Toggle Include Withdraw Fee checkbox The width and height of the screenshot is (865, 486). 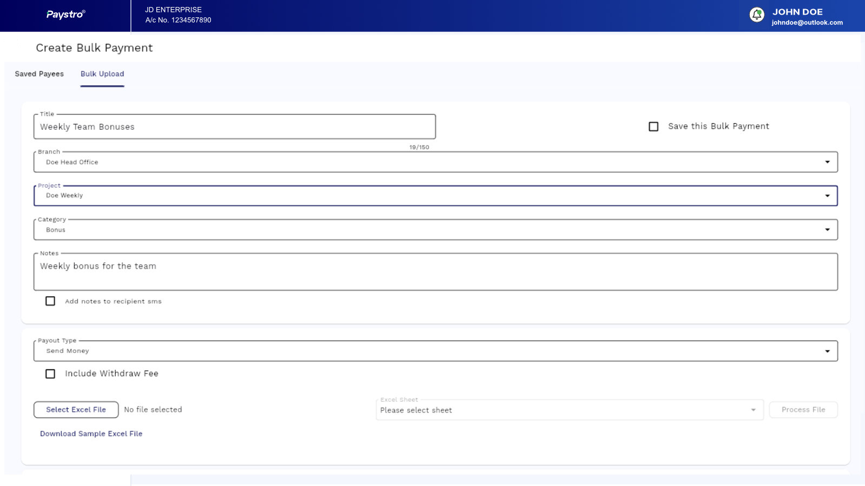(50, 374)
